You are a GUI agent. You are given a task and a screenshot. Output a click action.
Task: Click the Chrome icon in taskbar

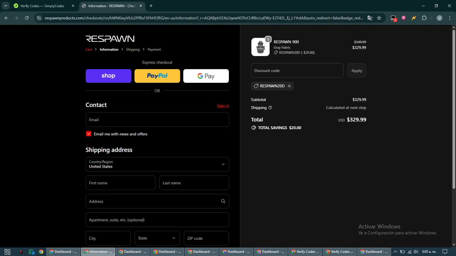point(41,252)
